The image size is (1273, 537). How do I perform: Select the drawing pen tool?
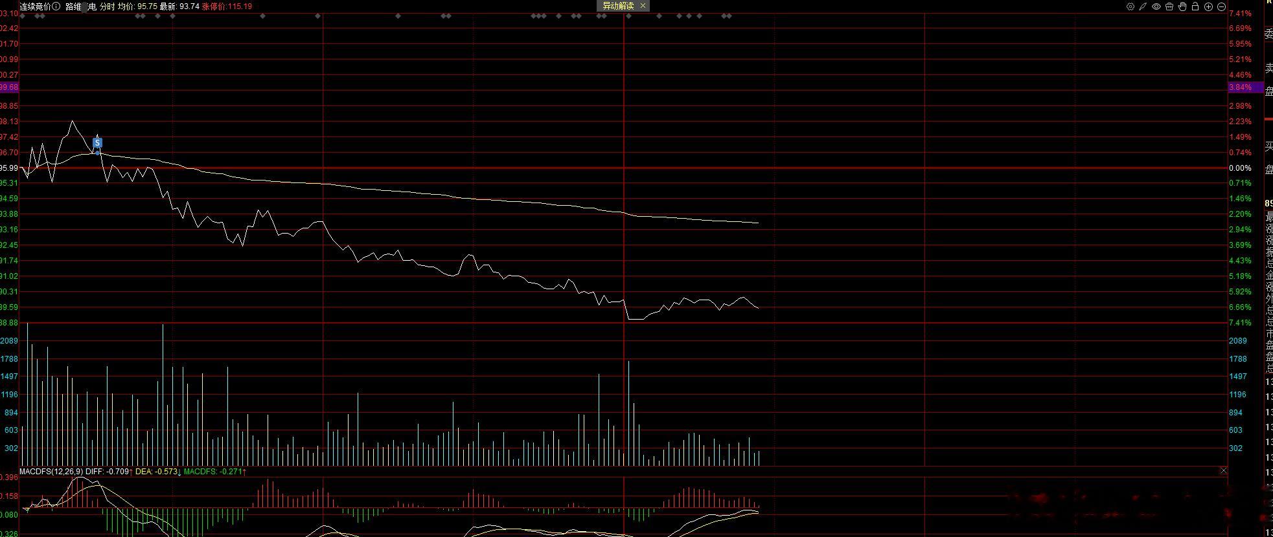pyautogui.click(x=1143, y=6)
